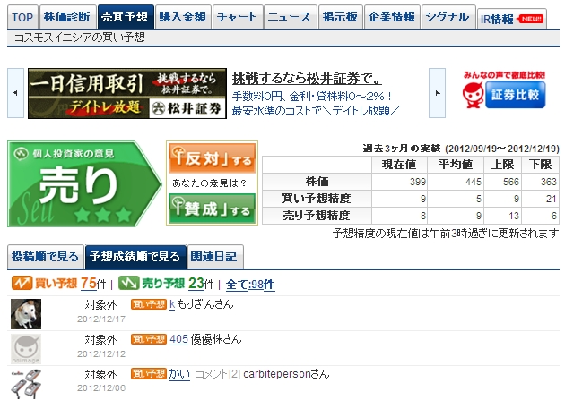Open the 一日信用取引 松井証券 banner
Screen dimensions: 565x400
(x=127, y=93)
